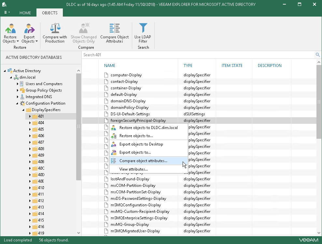Open the Restore Objects ribbon button
The width and height of the screenshot is (322, 244).
[10, 33]
